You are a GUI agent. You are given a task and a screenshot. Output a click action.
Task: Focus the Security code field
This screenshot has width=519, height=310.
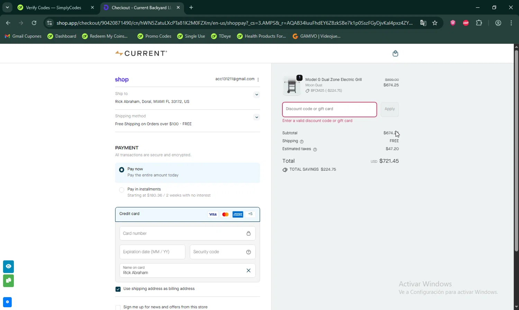222,252
